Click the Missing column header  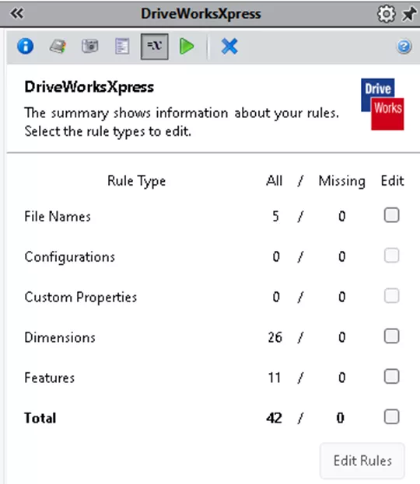341,181
